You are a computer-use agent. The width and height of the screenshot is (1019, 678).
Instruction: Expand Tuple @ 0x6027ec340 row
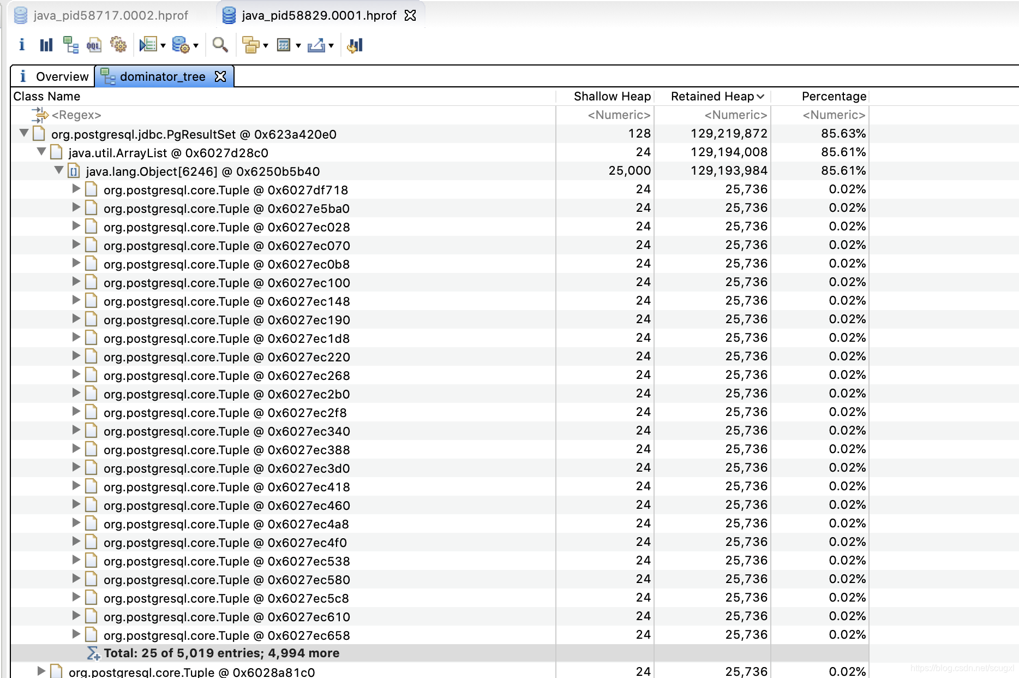[x=76, y=430]
